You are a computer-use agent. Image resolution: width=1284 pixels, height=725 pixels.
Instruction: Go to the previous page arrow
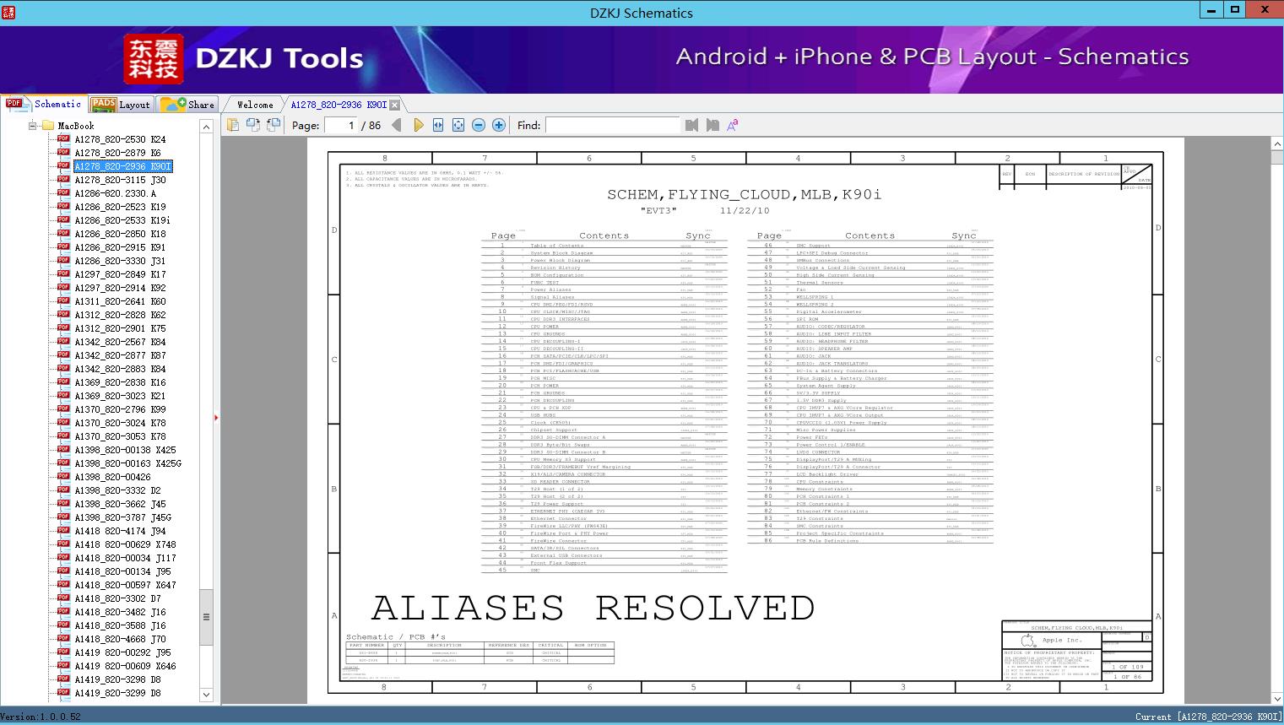coord(397,125)
